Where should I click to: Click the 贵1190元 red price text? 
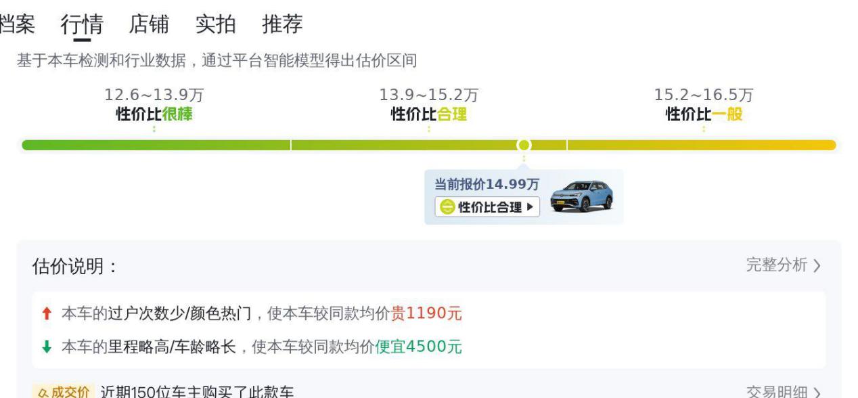pyautogui.click(x=426, y=314)
